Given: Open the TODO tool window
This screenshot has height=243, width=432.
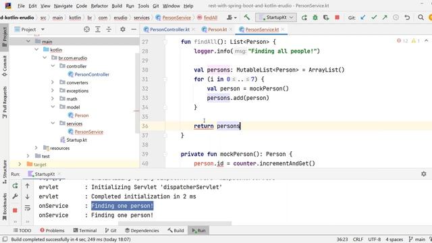Looking at the screenshot, I should [22, 230].
